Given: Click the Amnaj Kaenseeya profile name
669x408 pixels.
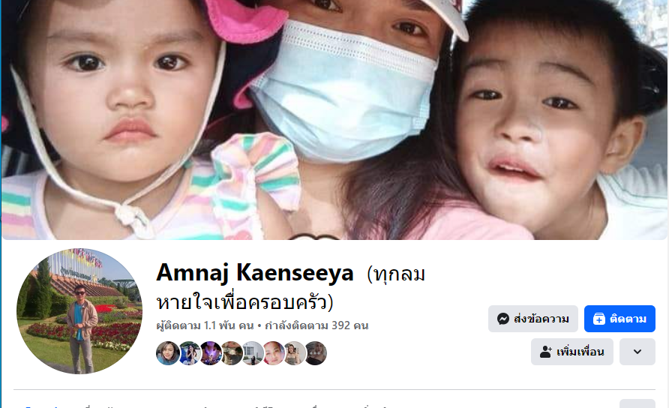Looking at the screenshot, I should (x=255, y=272).
